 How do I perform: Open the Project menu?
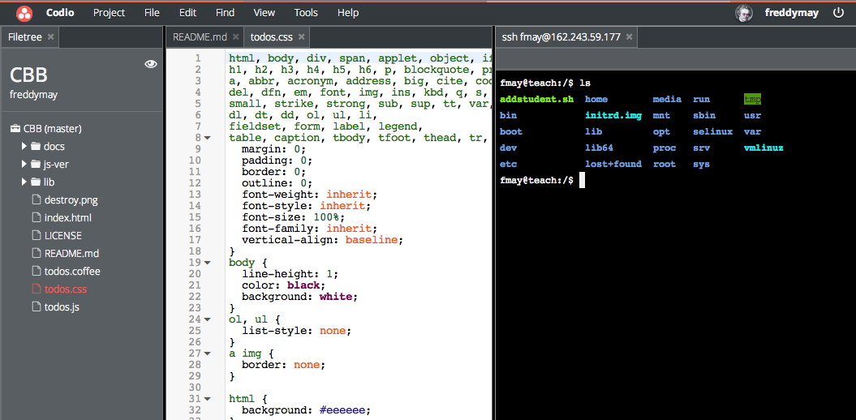[x=109, y=13]
